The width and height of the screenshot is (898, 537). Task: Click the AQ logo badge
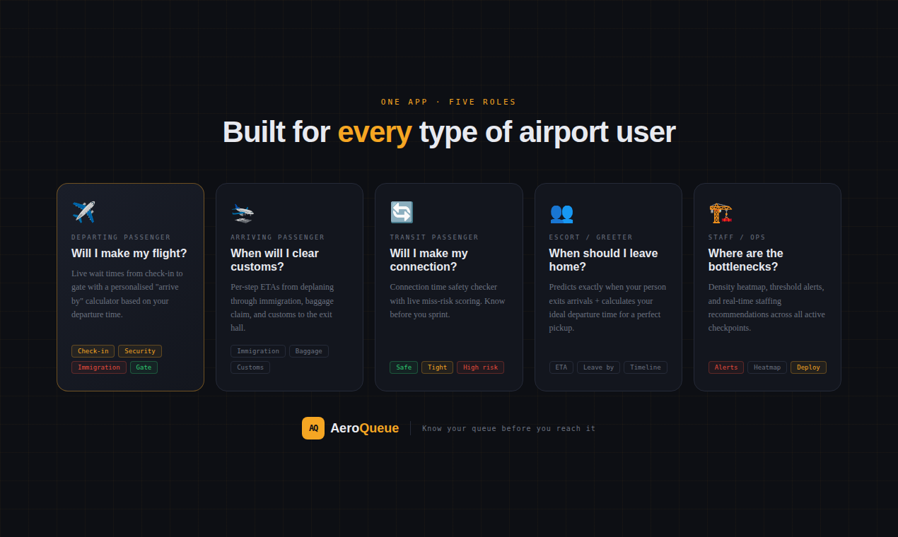tap(313, 428)
